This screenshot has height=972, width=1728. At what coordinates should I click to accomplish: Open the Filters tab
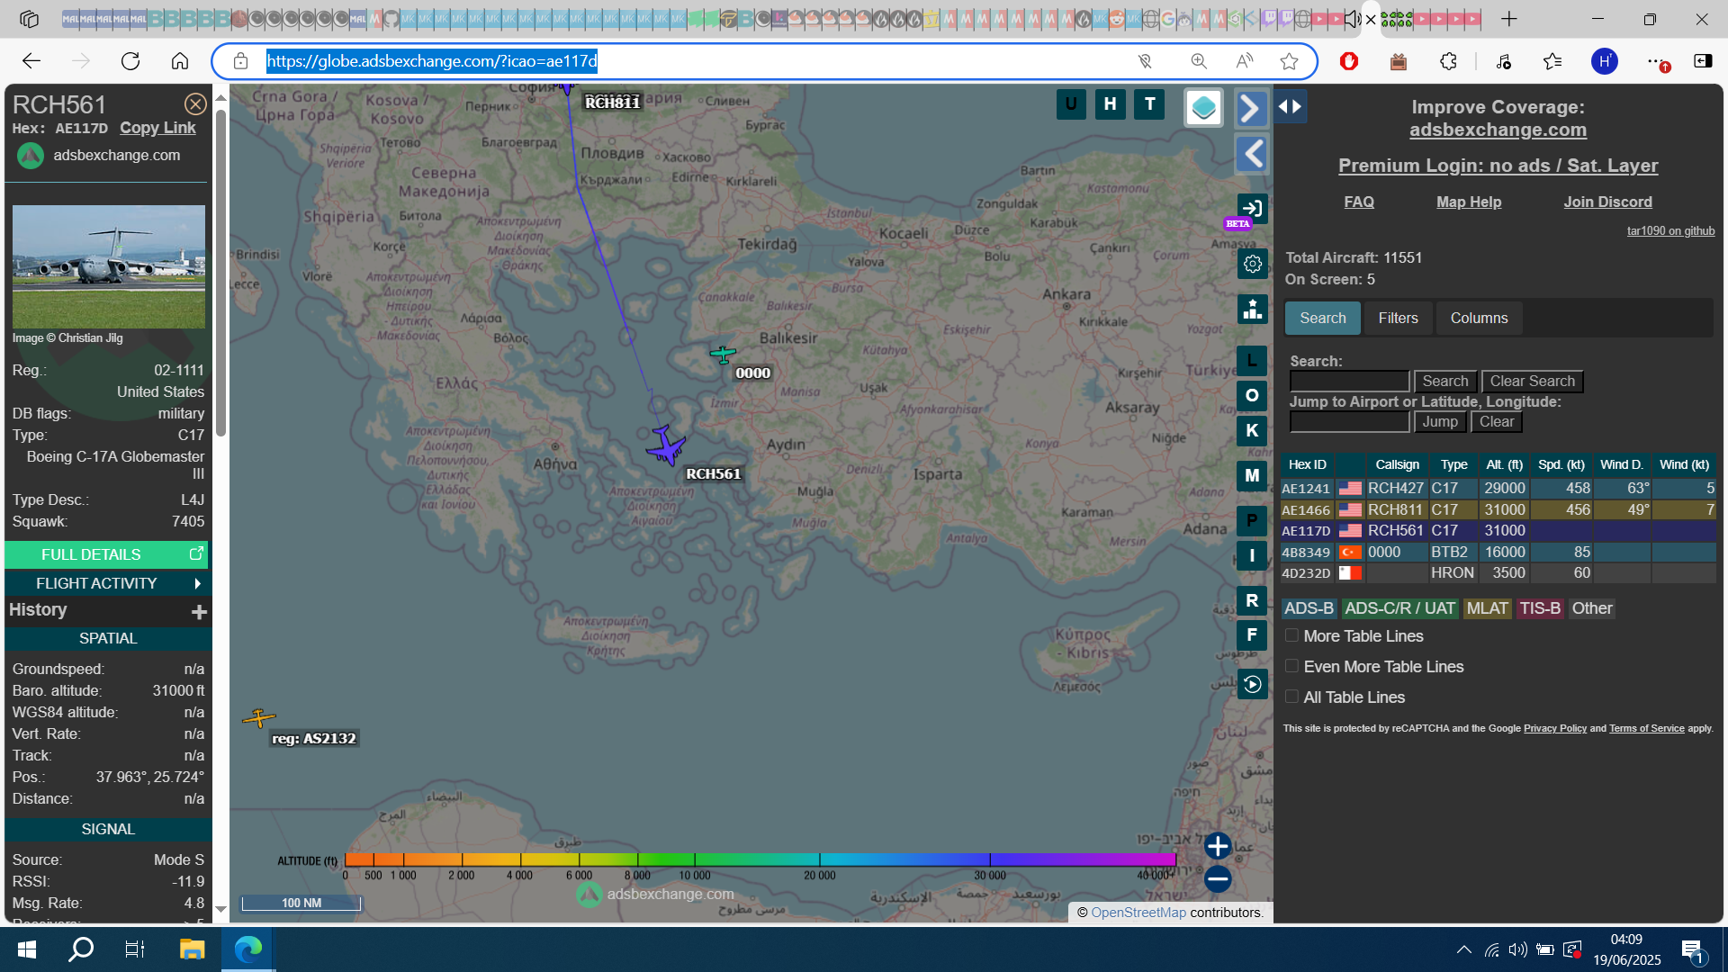point(1398,319)
